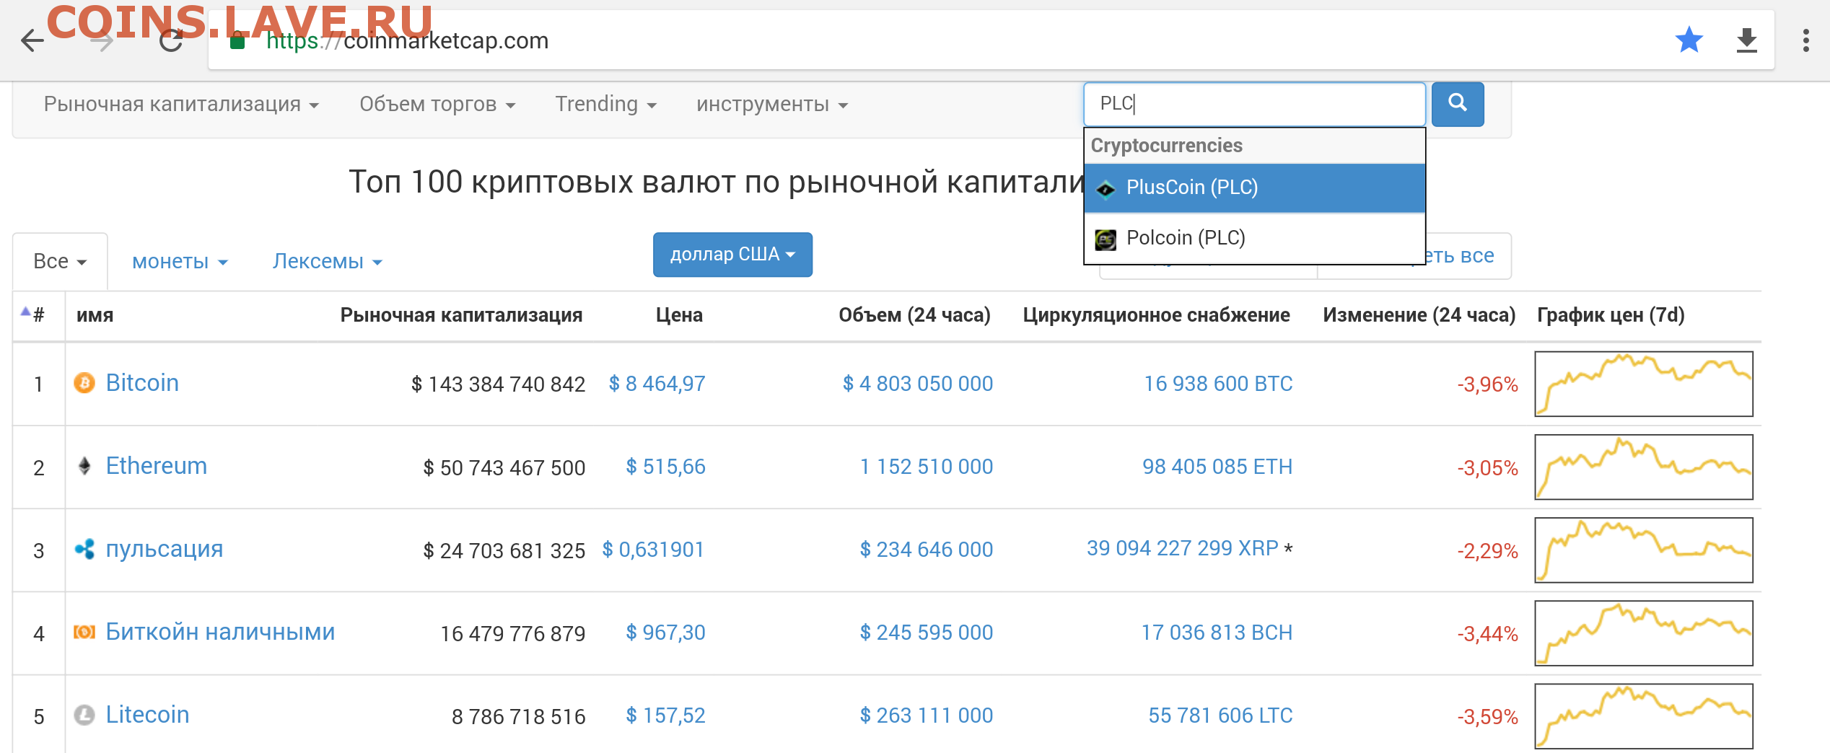Screen dimensions: 1830x753
Task: Open the пульсация link
Action: point(165,549)
